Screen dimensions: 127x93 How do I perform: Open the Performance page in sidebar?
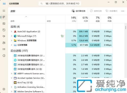4,24
